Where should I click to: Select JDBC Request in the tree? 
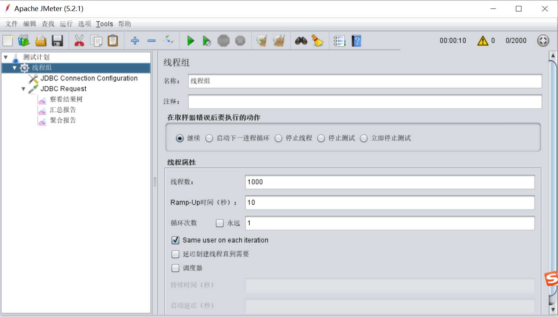(63, 89)
